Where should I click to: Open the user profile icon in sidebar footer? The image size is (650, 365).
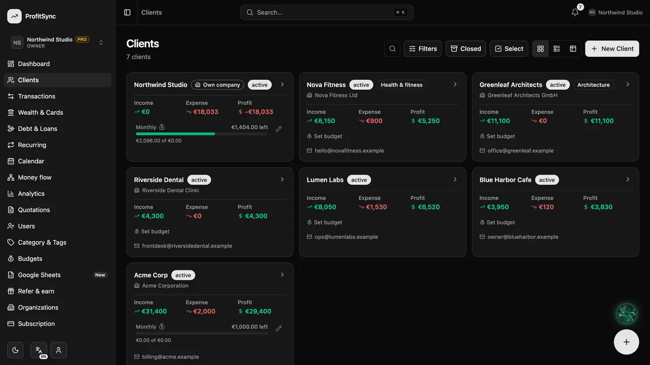click(x=59, y=350)
